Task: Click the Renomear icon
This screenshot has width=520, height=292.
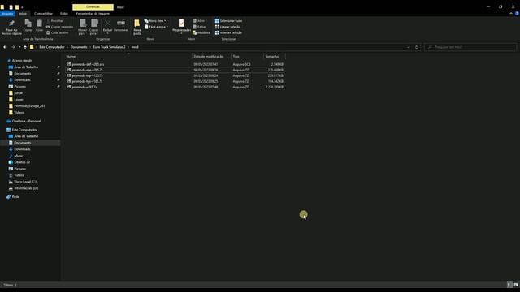Action: (x=121, y=26)
